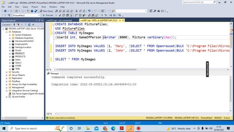Viewport: 234px width, 132px height.
Task: Expand the AdventureWork2022 database node
Action: point(10,41)
